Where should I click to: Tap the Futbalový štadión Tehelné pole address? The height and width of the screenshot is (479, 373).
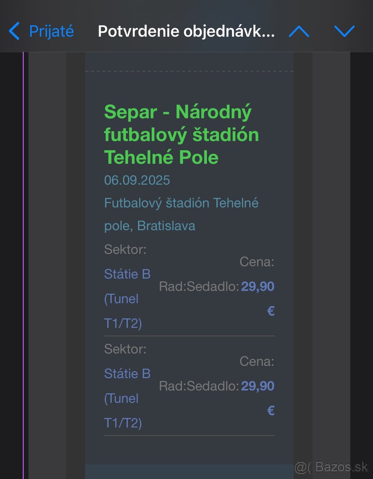[x=181, y=214]
